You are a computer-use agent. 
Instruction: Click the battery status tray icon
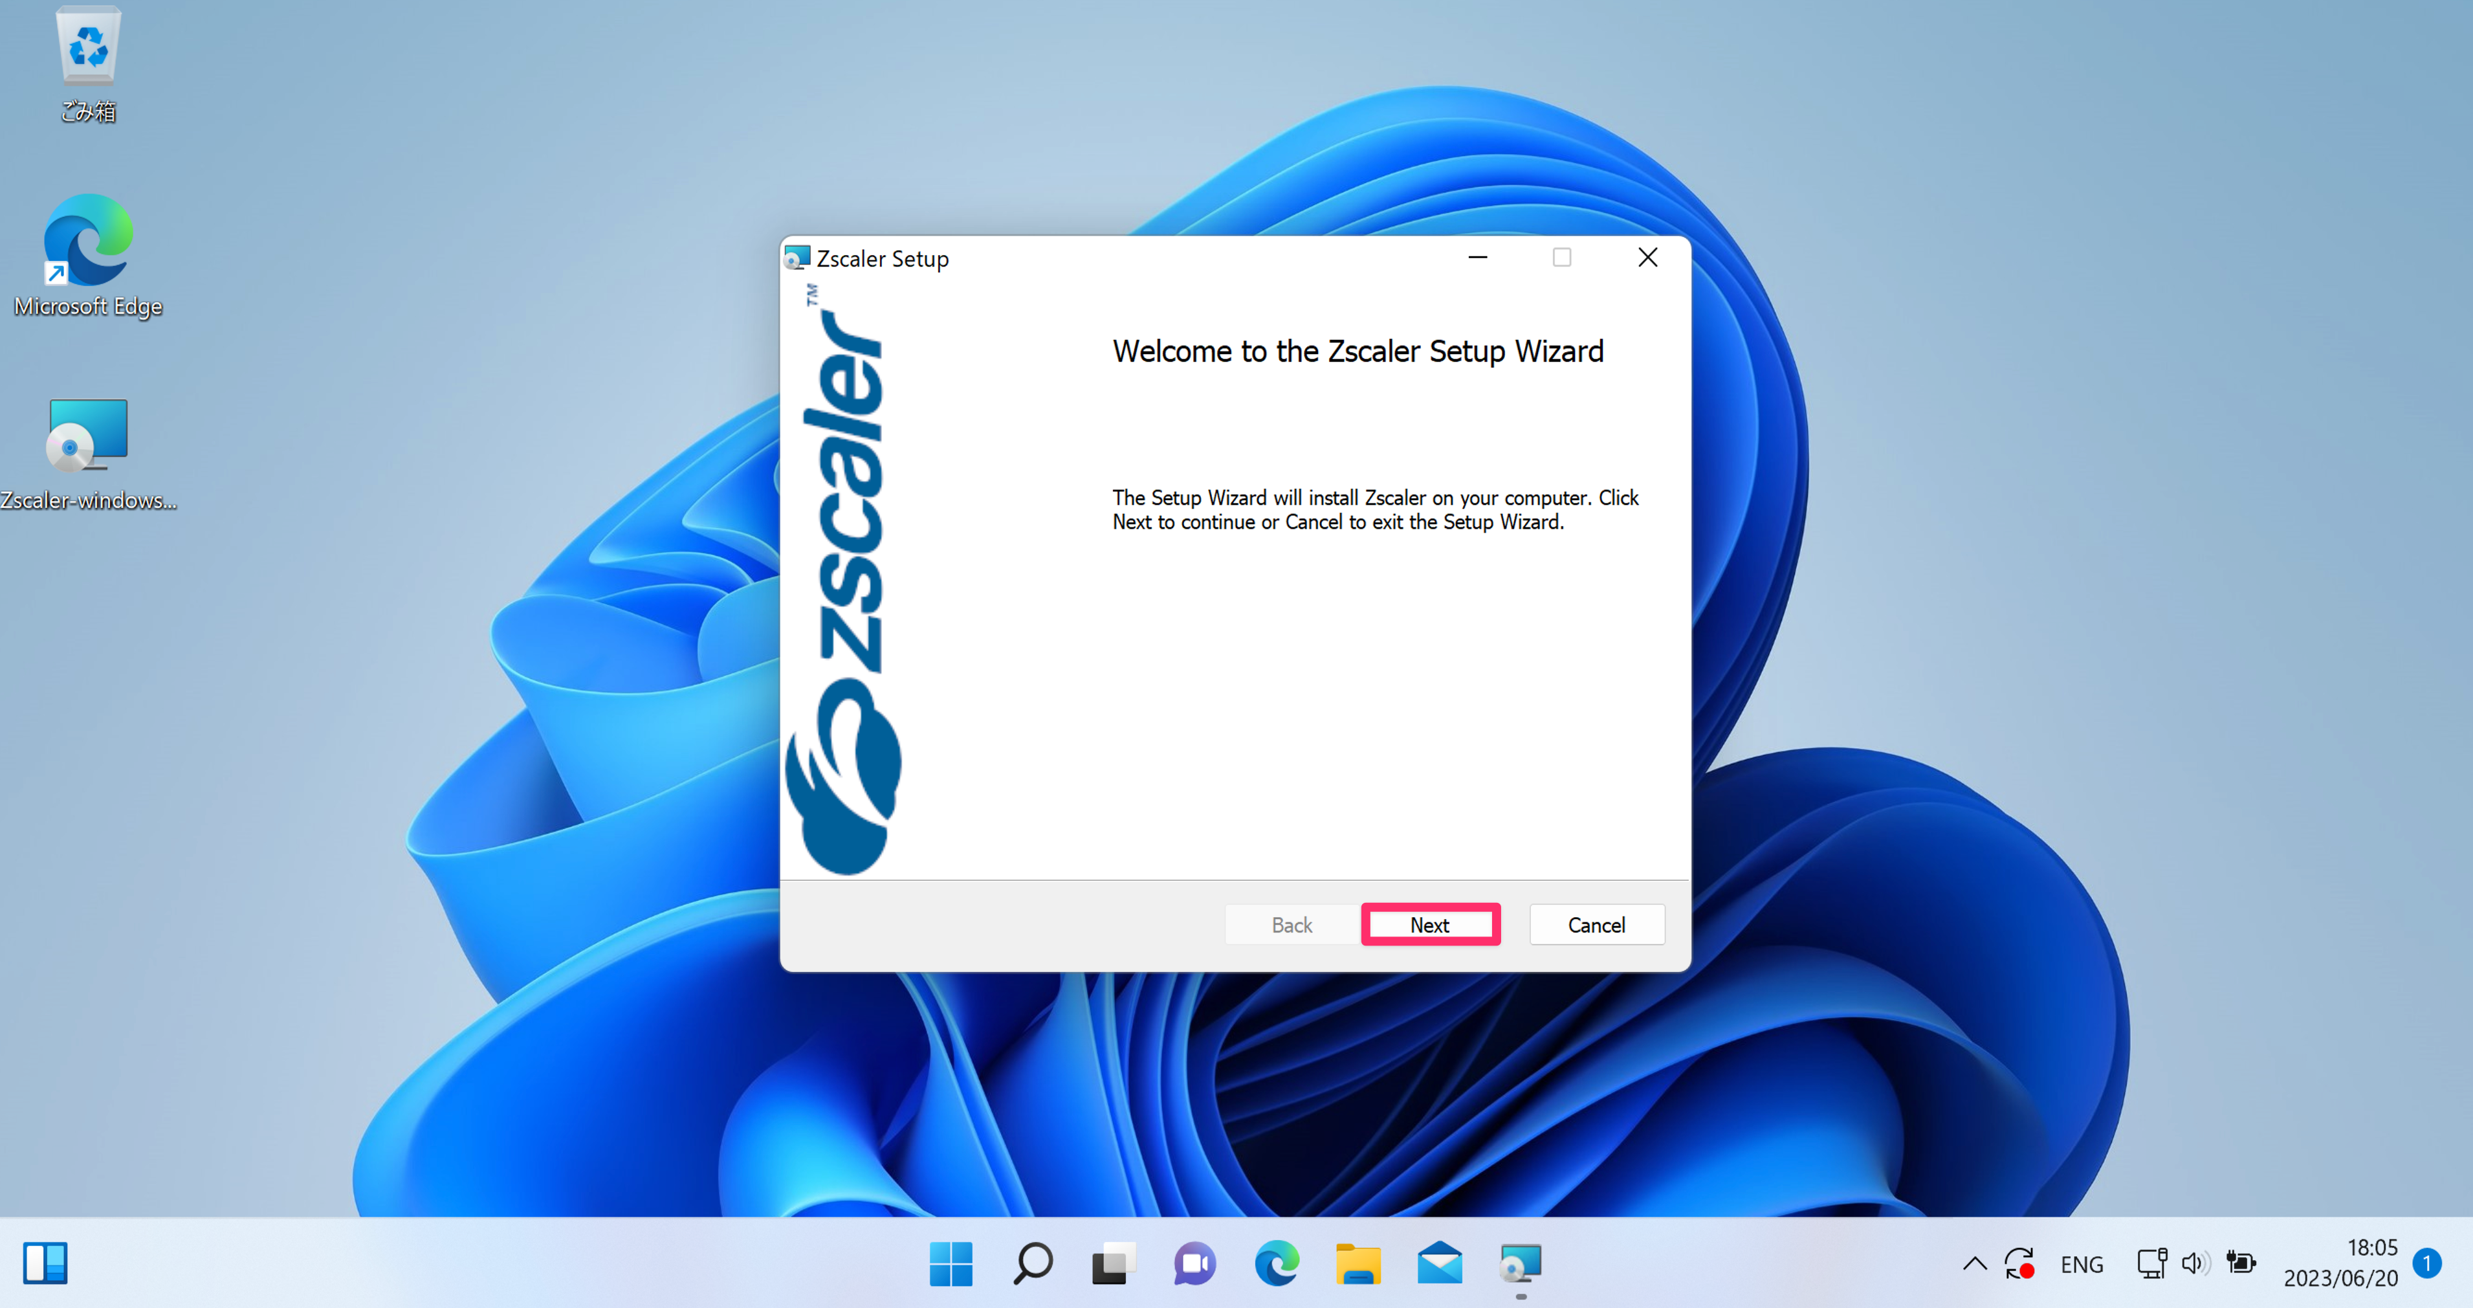2241,1264
